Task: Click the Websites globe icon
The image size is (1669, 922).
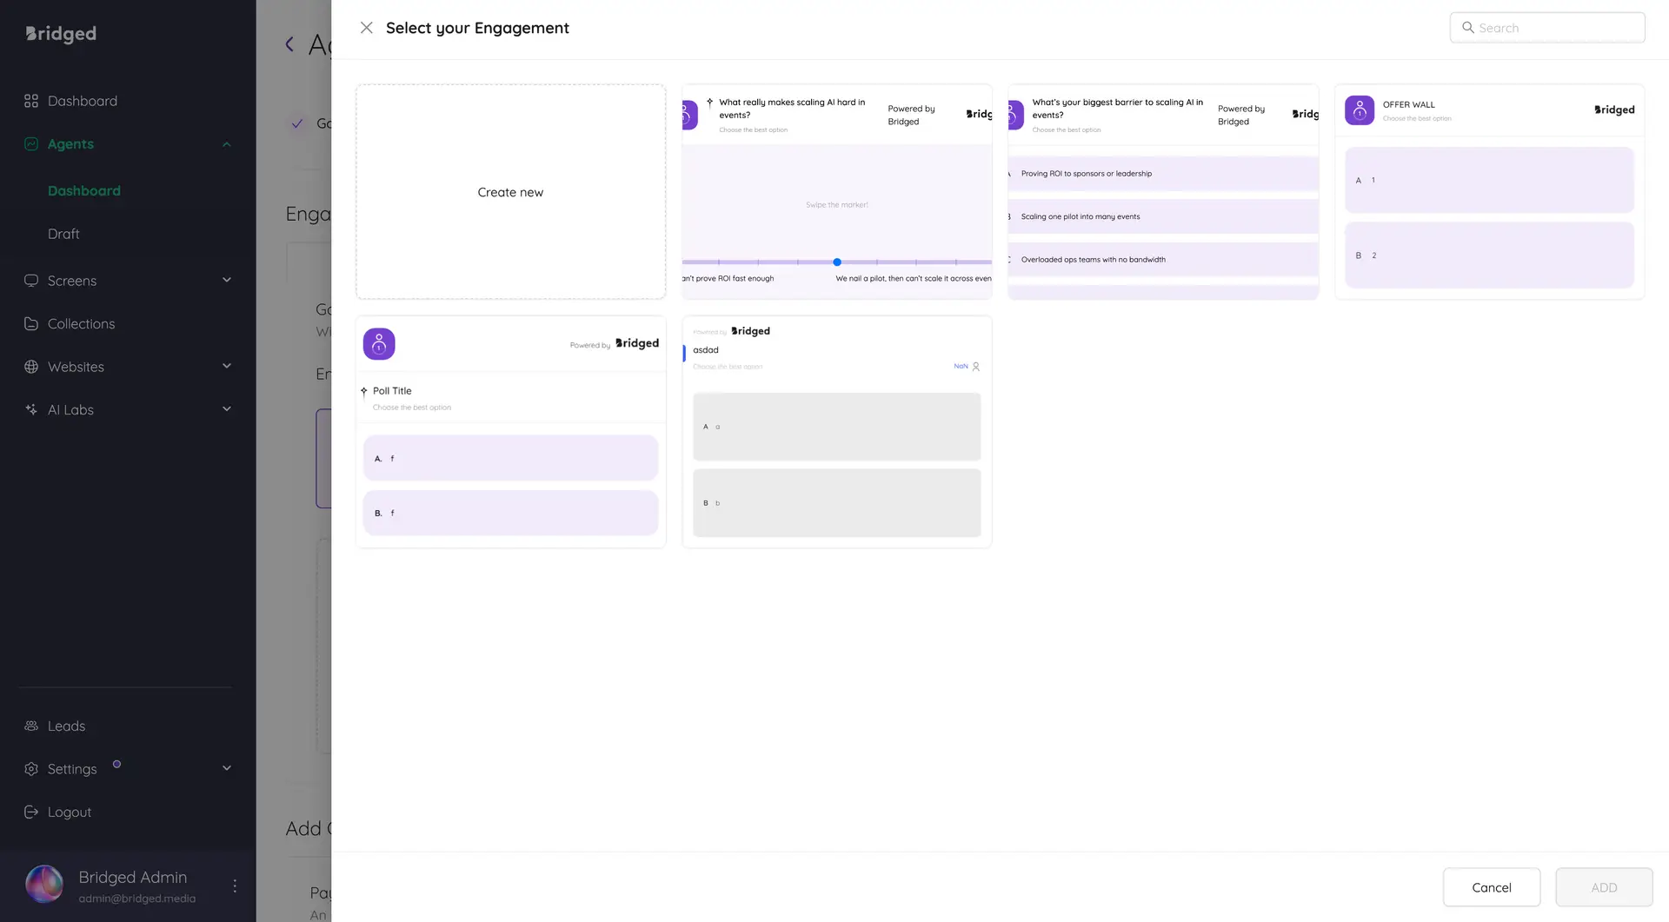Action: pyautogui.click(x=31, y=367)
